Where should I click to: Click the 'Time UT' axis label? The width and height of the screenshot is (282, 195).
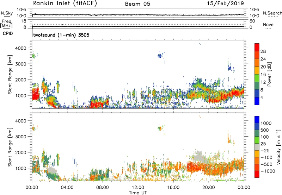(x=138, y=193)
